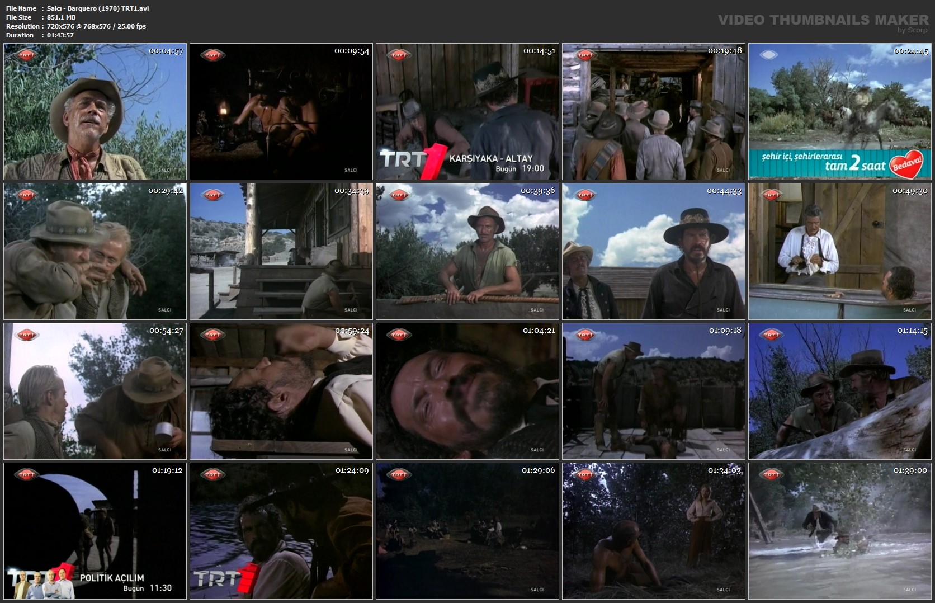Open the thumbnail at 00:34:39
935x603 pixels.
[x=281, y=251]
